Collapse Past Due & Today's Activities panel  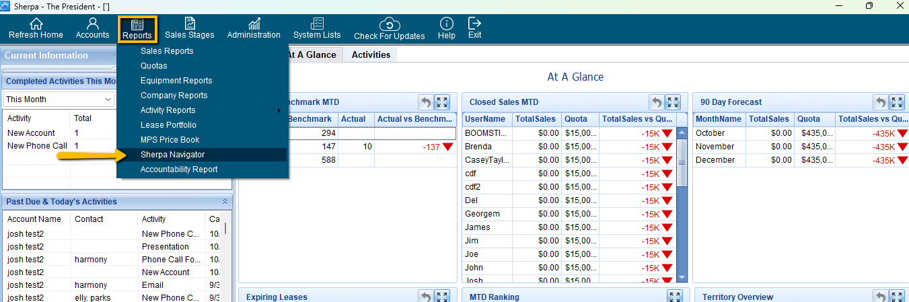[225, 202]
